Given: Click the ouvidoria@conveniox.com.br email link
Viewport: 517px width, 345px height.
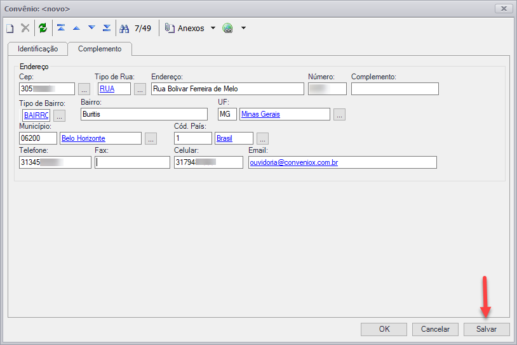Looking at the screenshot, I should click(294, 162).
